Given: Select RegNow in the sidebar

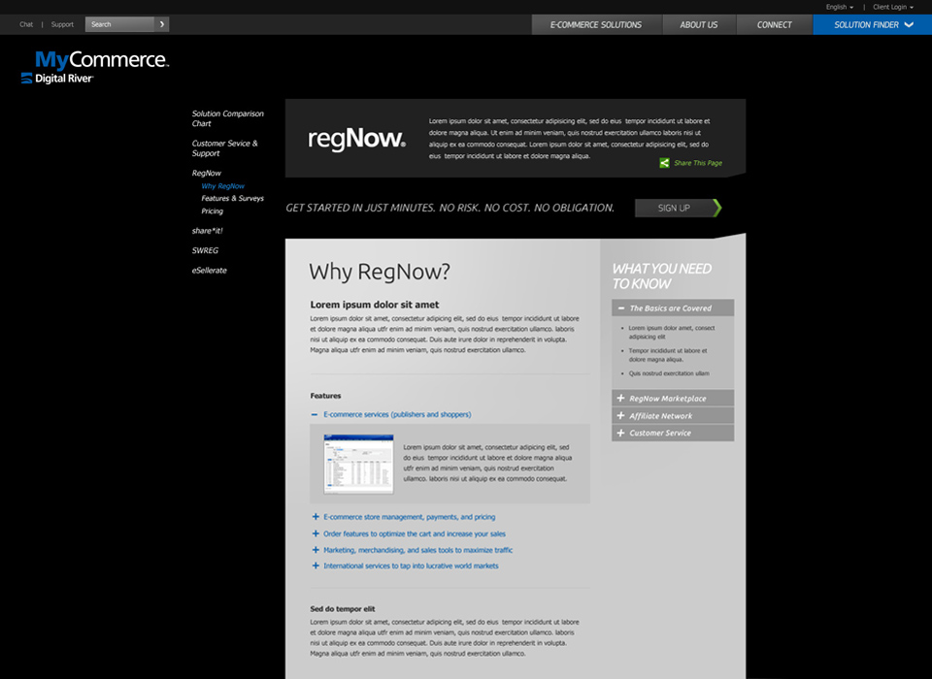Looking at the screenshot, I should 206,173.
